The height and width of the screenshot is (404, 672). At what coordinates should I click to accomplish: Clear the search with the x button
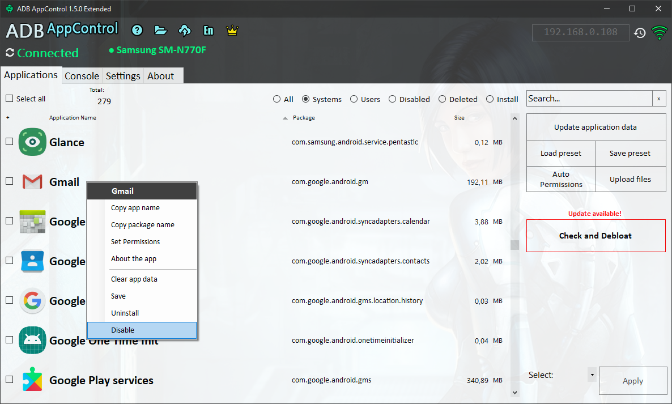click(659, 99)
